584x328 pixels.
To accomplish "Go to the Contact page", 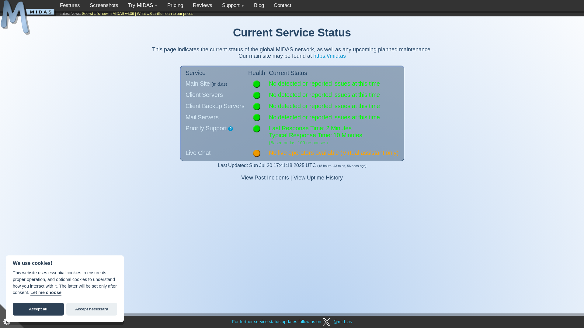I will coord(282,5).
